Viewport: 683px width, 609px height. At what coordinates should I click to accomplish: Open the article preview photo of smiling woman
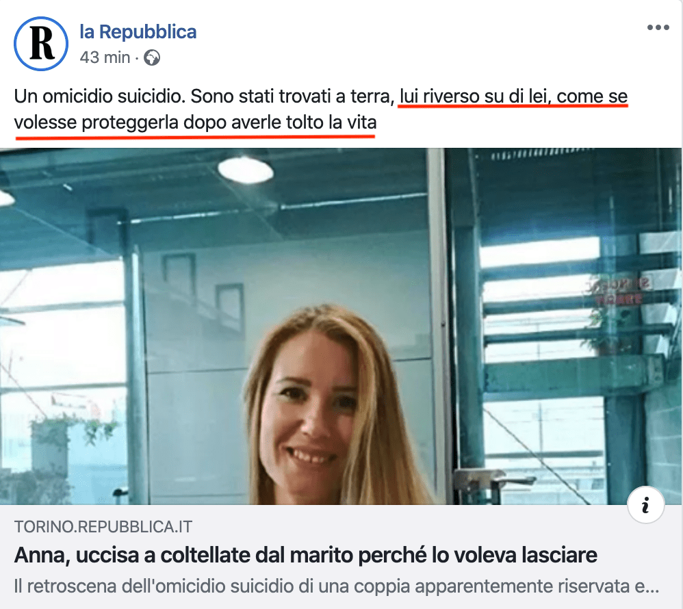coord(341,326)
